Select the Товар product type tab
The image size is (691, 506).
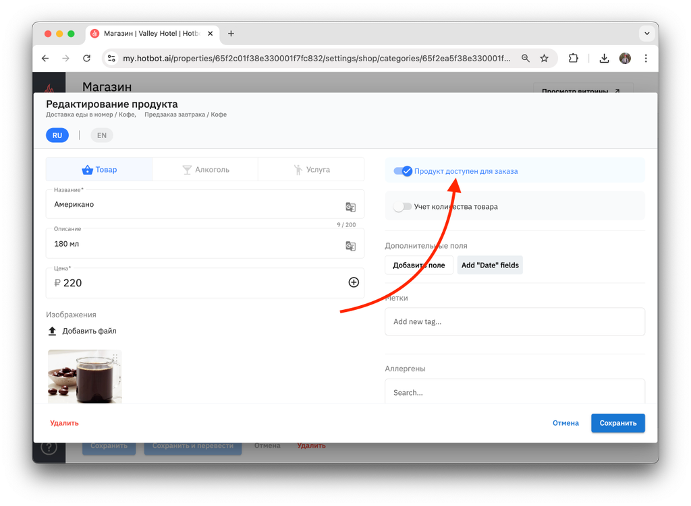click(x=99, y=169)
